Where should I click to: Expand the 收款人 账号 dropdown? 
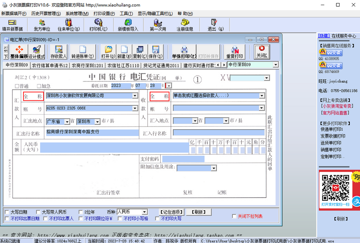[x=262, y=108]
